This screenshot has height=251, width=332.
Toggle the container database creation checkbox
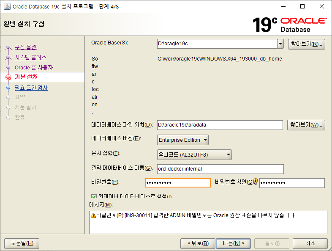[94, 196]
